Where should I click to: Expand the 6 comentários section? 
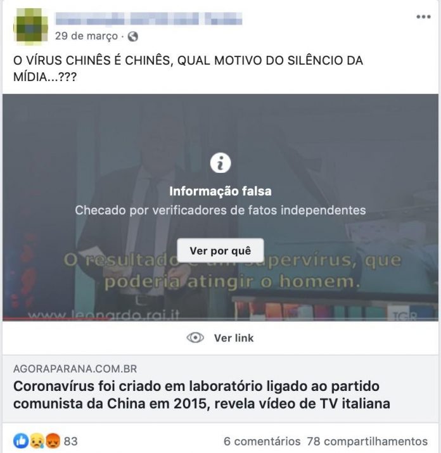point(262,442)
